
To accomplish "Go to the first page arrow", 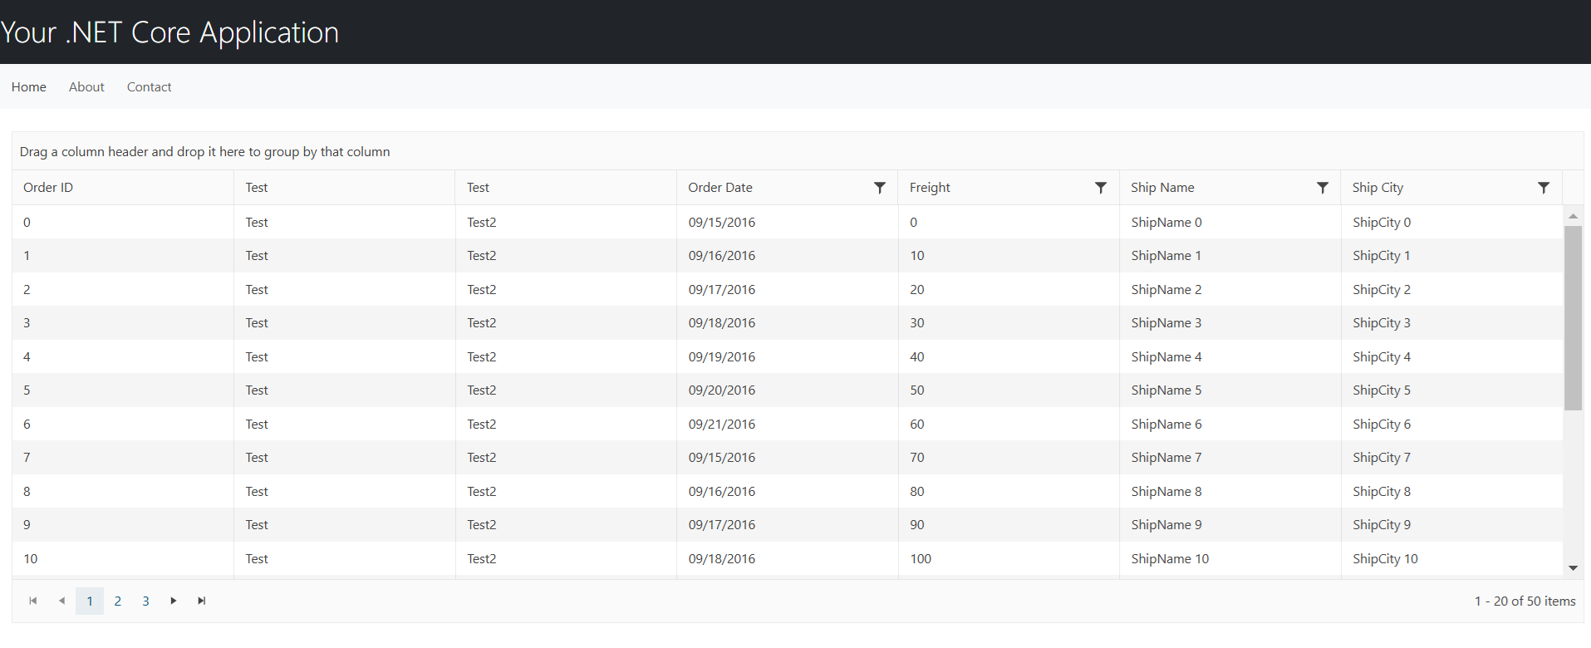I will click(33, 601).
